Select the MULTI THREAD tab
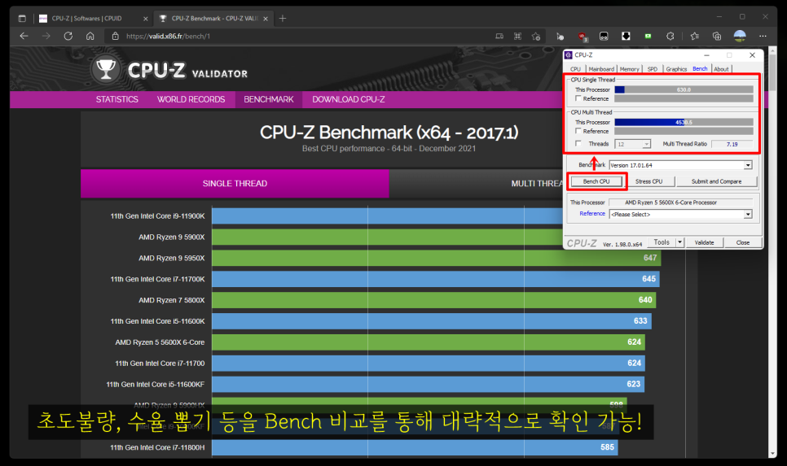Viewport: 787px width, 466px height. tap(537, 184)
